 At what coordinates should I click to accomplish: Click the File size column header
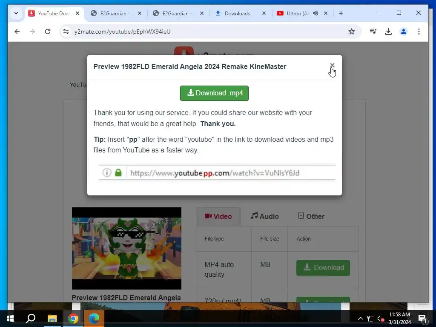[x=270, y=239]
